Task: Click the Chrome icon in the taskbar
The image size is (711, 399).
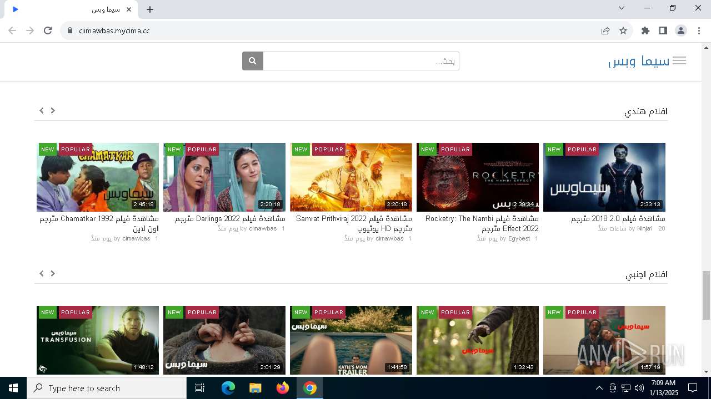Action: tap(310, 388)
